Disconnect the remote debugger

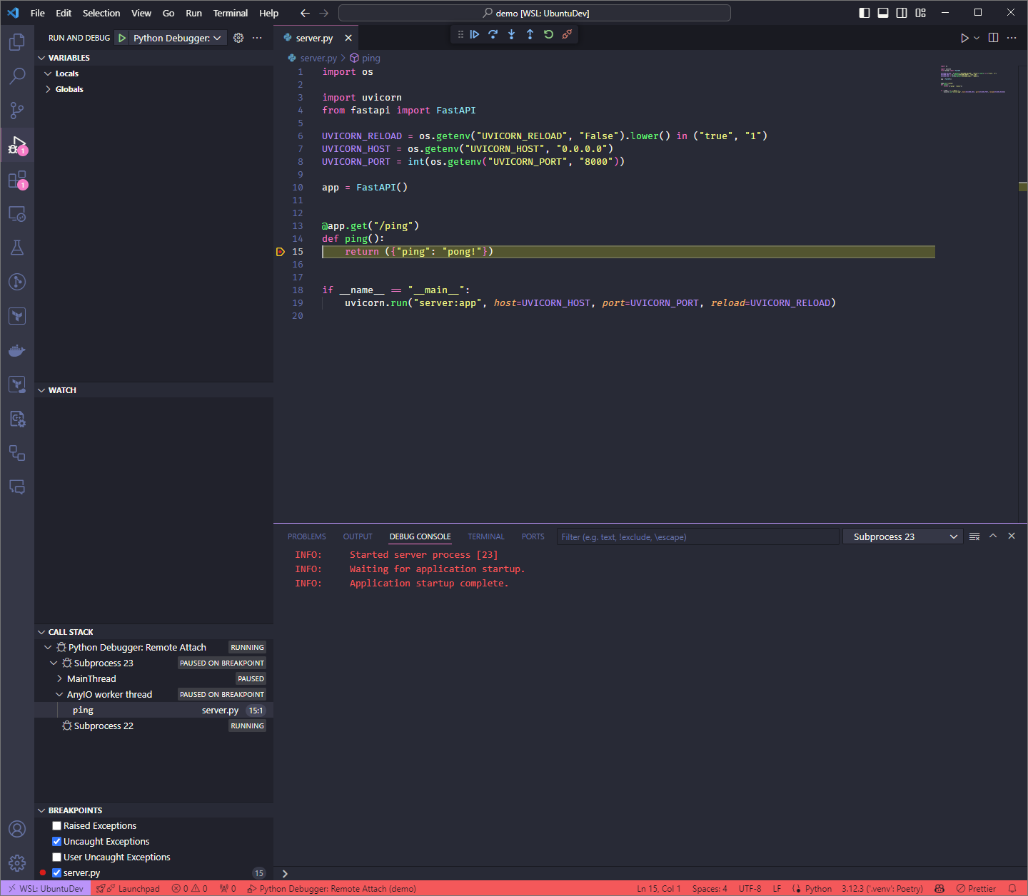pos(567,34)
